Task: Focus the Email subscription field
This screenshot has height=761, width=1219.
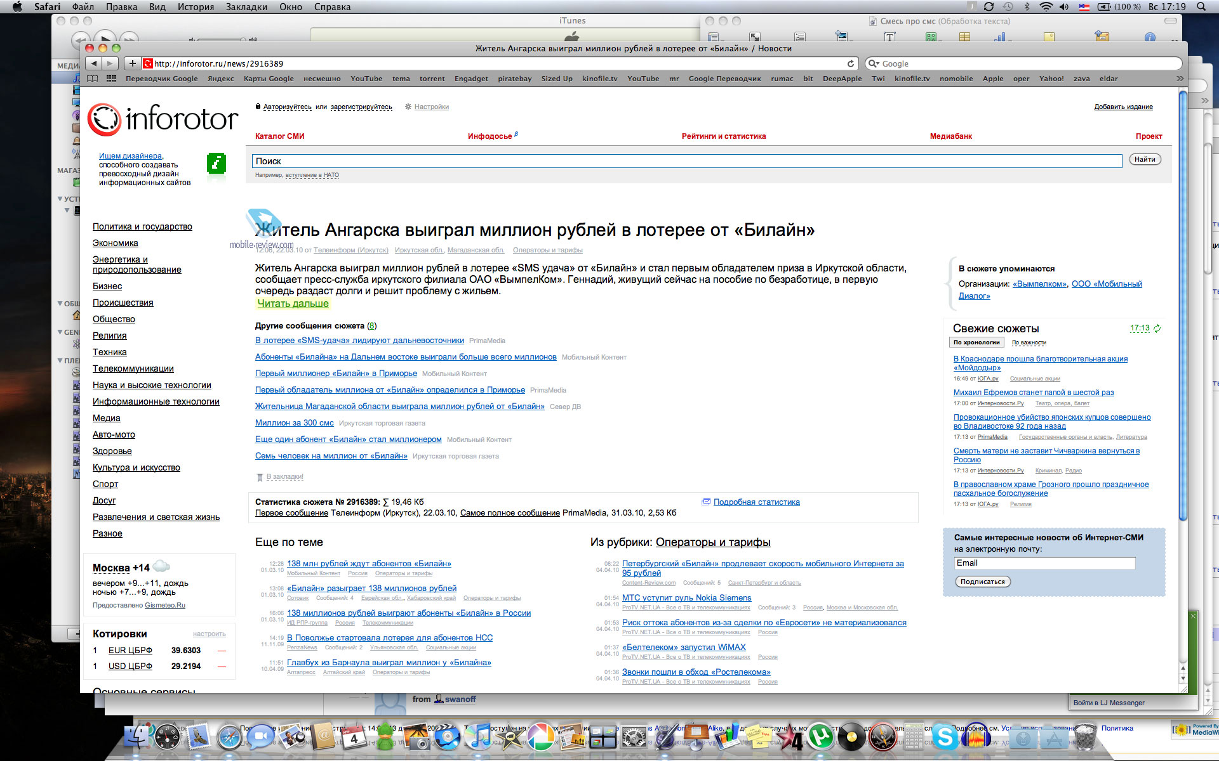Action: [x=1044, y=563]
